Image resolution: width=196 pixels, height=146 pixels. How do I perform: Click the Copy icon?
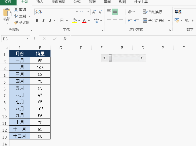(16, 16)
